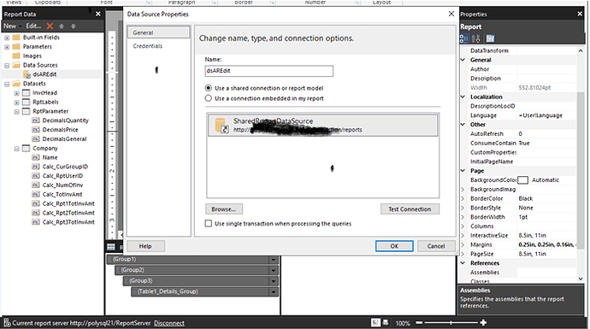Click the Name text field containing dsAREdit
Image resolution: width=590 pixels, height=329 pixels.
[269, 71]
